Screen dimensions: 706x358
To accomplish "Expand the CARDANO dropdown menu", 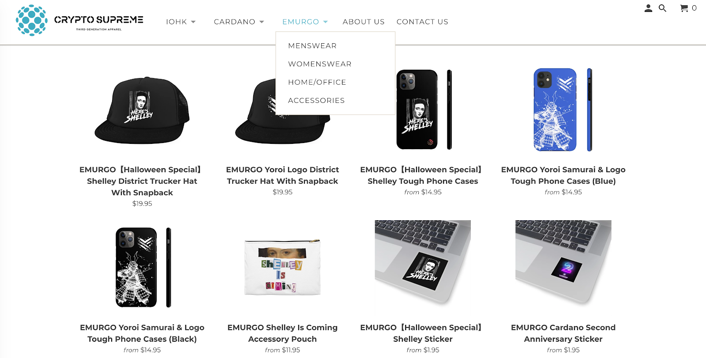I will tap(239, 22).
